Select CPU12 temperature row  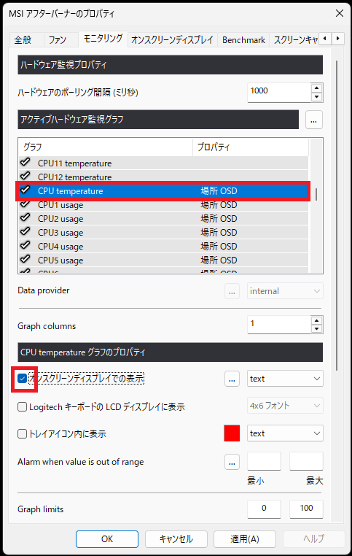pyautogui.click(x=163, y=177)
